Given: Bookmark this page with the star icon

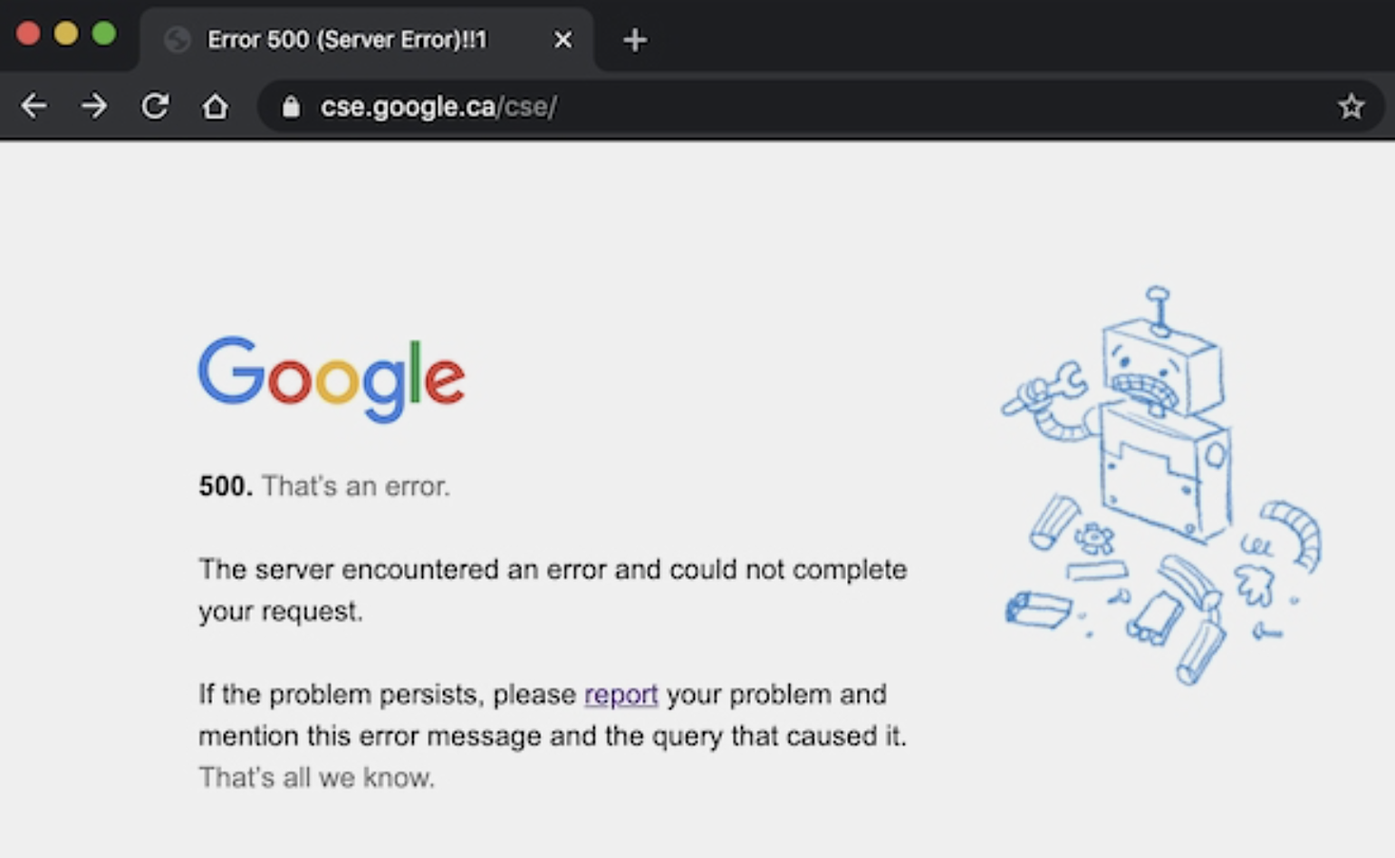Looking at the screenshot, I should click(1351, 107).
